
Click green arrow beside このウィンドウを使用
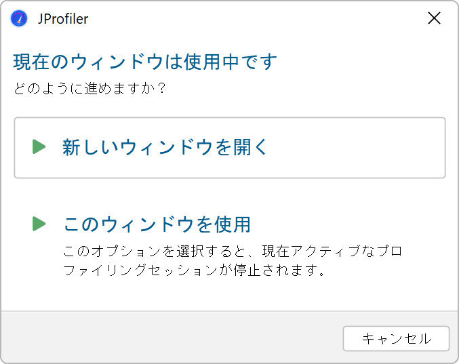[x=39, y=224]
